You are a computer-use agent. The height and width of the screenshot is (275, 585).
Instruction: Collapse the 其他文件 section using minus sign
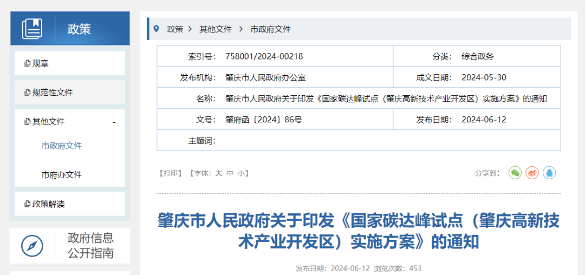114,122
